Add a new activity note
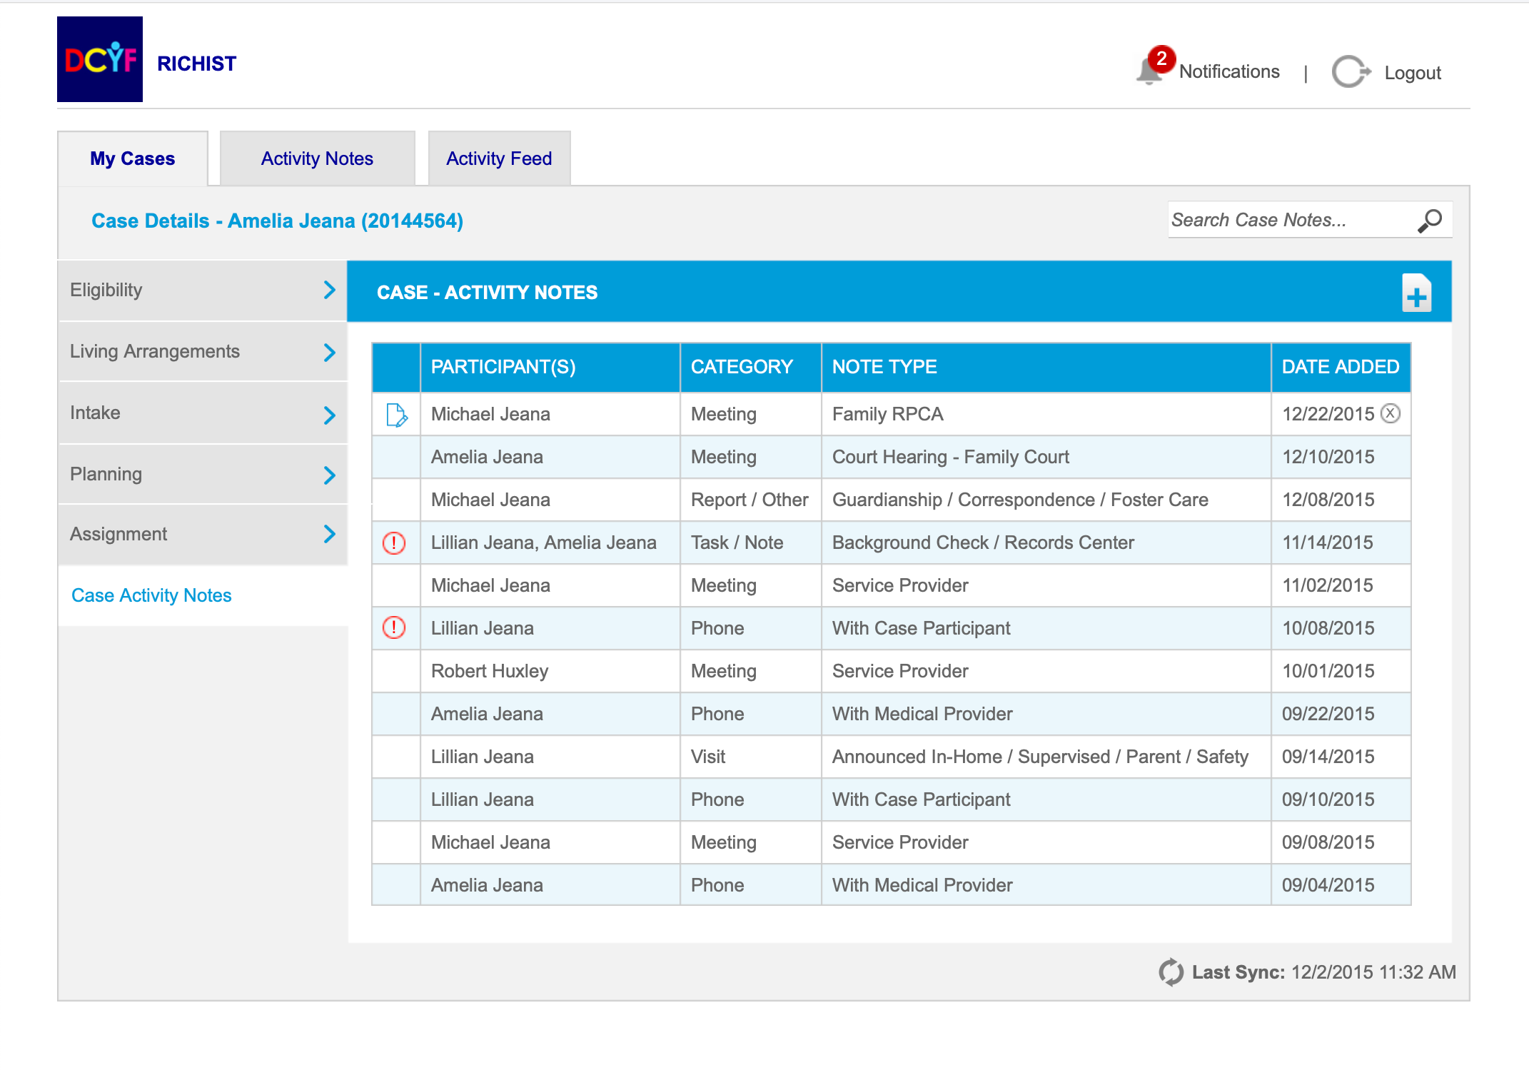Viewport: 1529px width, 1075px height. (x=1417, y=291)
